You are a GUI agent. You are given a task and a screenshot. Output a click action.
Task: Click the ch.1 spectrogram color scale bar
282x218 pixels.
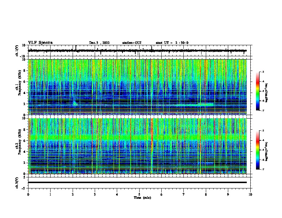tap(257, 91)
